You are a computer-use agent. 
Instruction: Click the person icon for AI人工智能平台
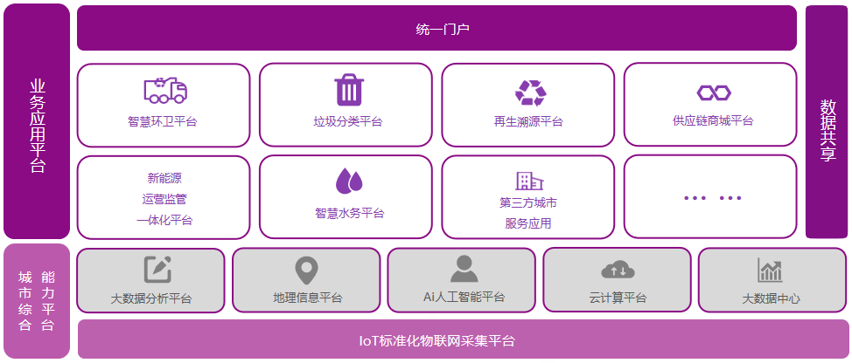(464, 269)
